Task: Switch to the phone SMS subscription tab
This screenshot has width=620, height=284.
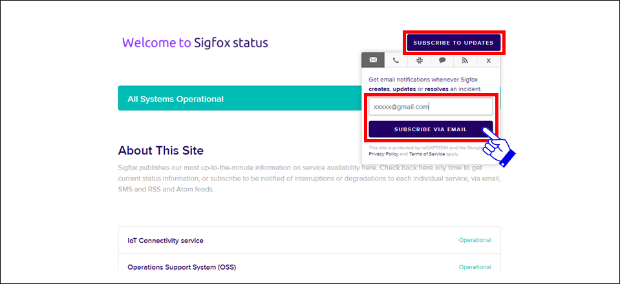Action: pos(396,61)
